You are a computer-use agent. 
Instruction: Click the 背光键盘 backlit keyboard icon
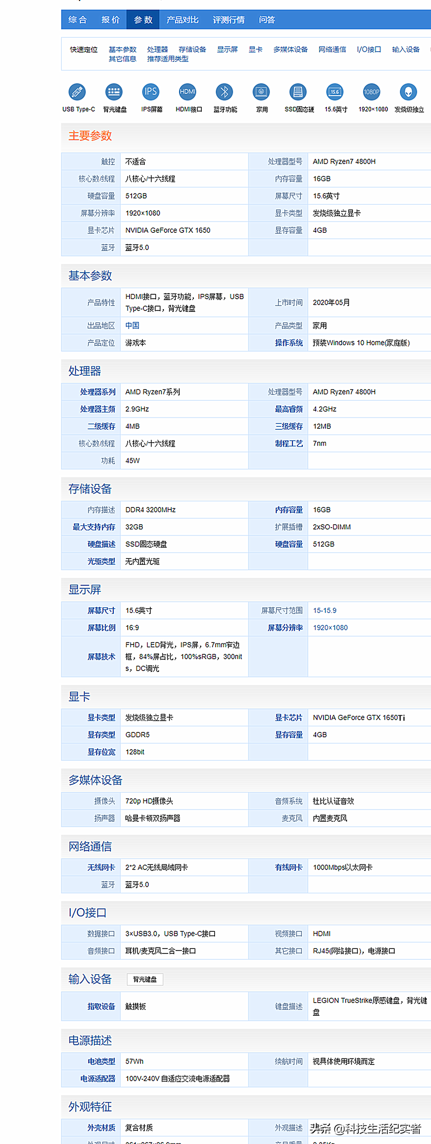click(114, 92)
